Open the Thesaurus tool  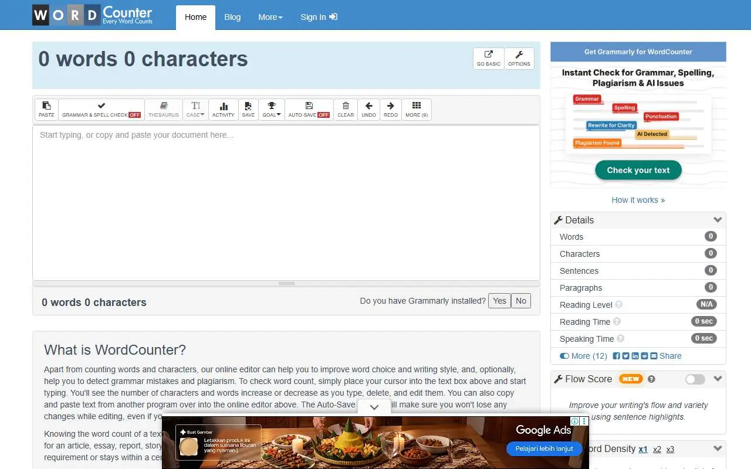pos(164,110)
